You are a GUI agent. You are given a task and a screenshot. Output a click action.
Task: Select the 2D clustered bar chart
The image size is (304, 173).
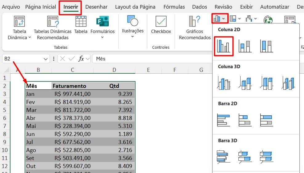223,120
